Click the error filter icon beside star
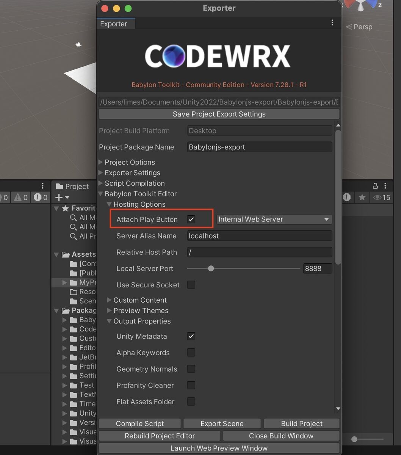The image size is (401, 455). coord(347,197)
